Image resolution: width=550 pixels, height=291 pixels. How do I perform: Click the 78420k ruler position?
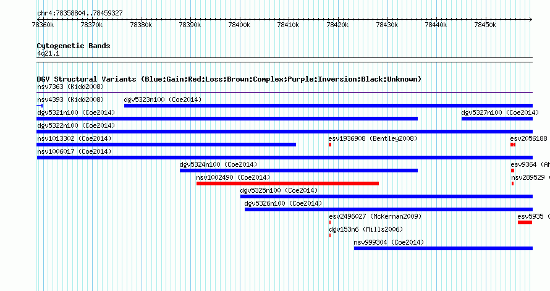337,25
